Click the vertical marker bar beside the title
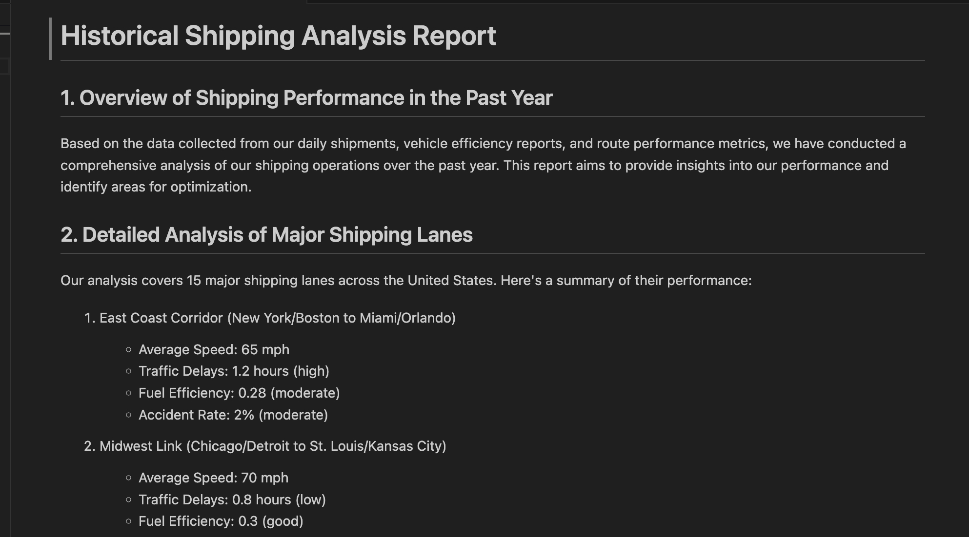 pos(50,39)
